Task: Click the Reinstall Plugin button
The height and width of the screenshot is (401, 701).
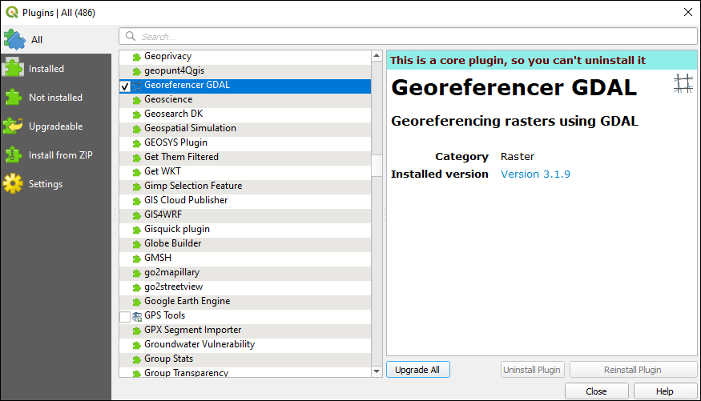Action: click(633, 370)
